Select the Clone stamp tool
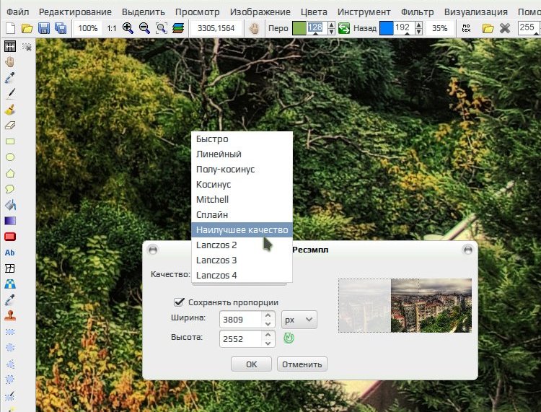 pos(10,316)
